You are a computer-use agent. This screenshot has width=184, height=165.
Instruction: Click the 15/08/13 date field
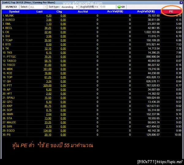coord(11,7)
